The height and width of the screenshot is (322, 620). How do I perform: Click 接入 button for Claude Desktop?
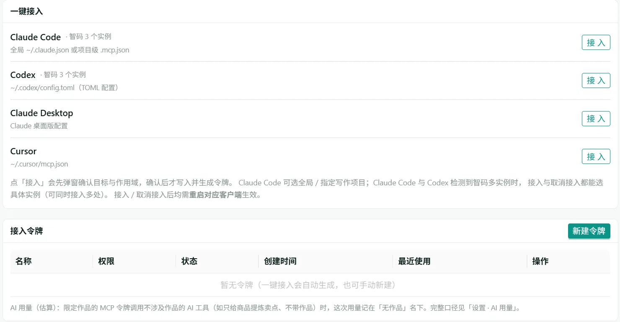pos(596,119)
